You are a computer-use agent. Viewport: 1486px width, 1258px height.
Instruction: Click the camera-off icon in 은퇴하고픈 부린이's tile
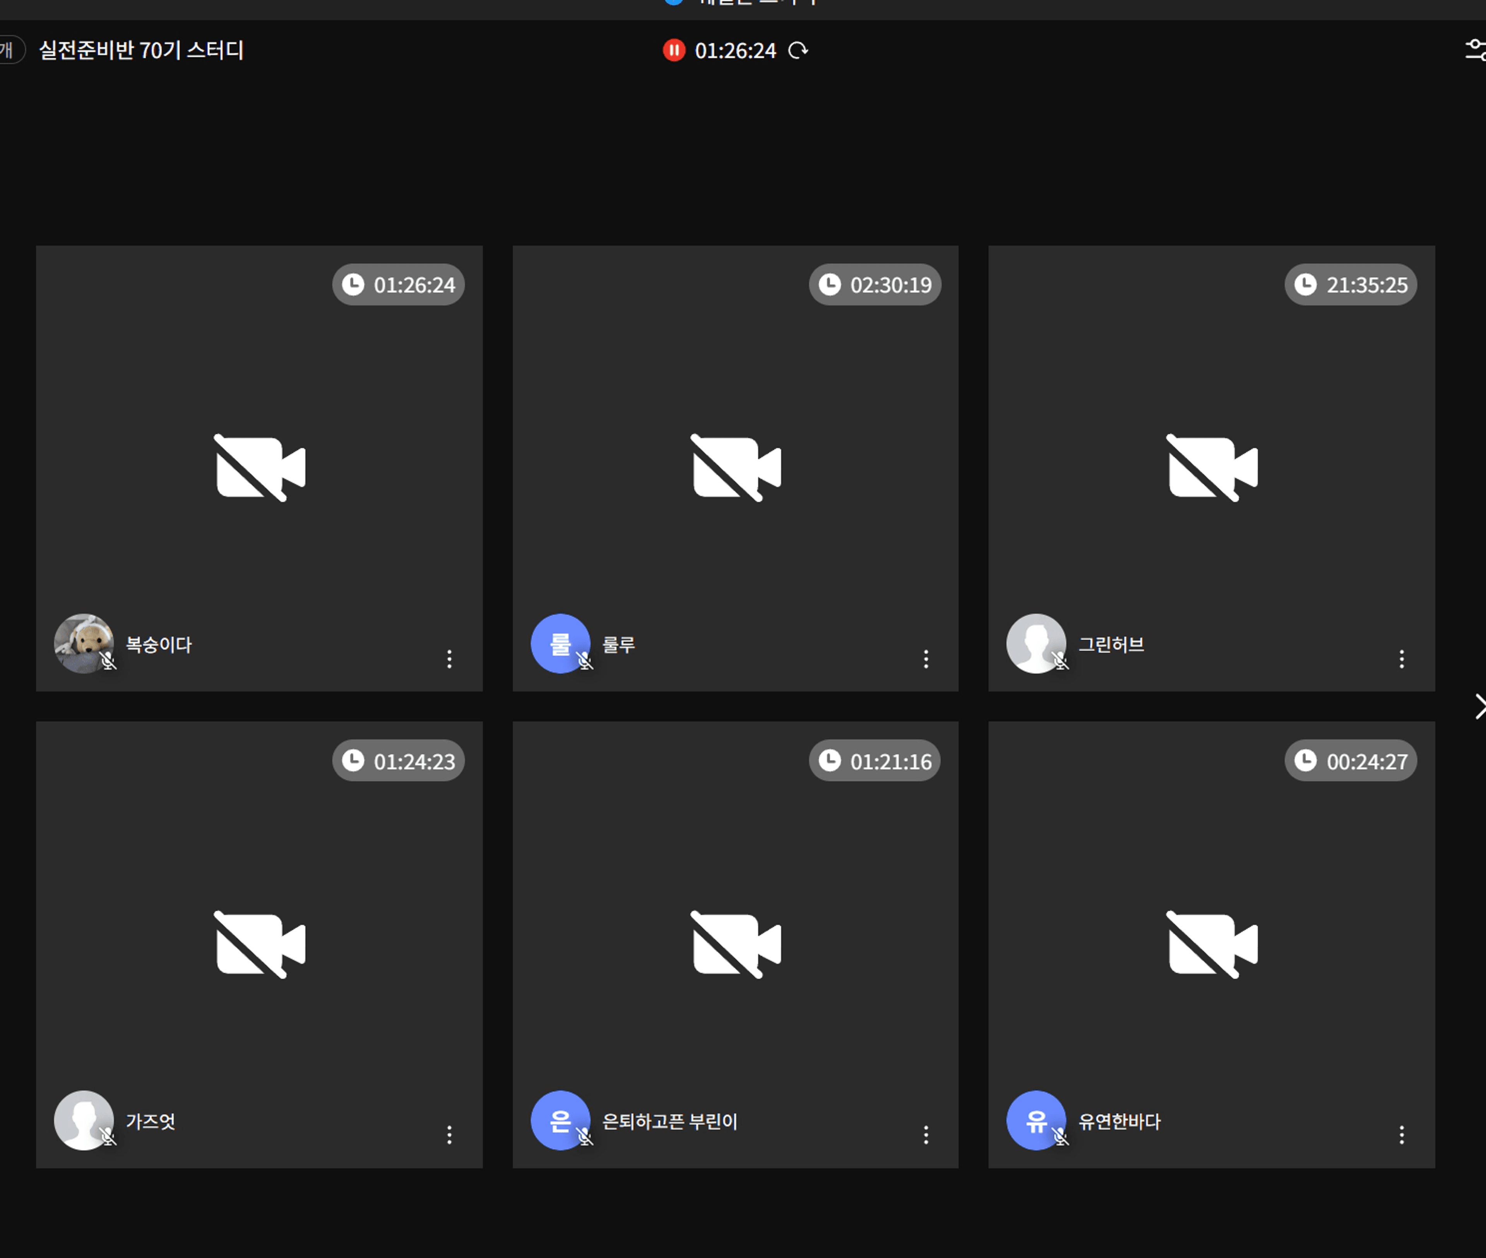[736, 944]
